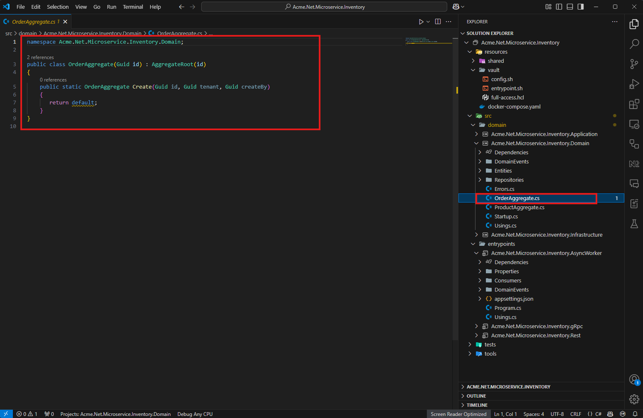Open the Accounts icon with badge
Viewport: 643px width, 418px height.
click(634, 379)
